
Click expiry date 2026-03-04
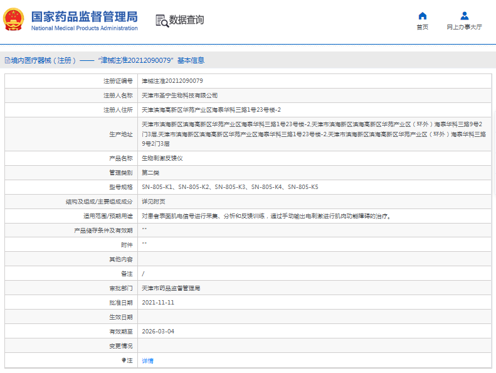pos(158,332)
